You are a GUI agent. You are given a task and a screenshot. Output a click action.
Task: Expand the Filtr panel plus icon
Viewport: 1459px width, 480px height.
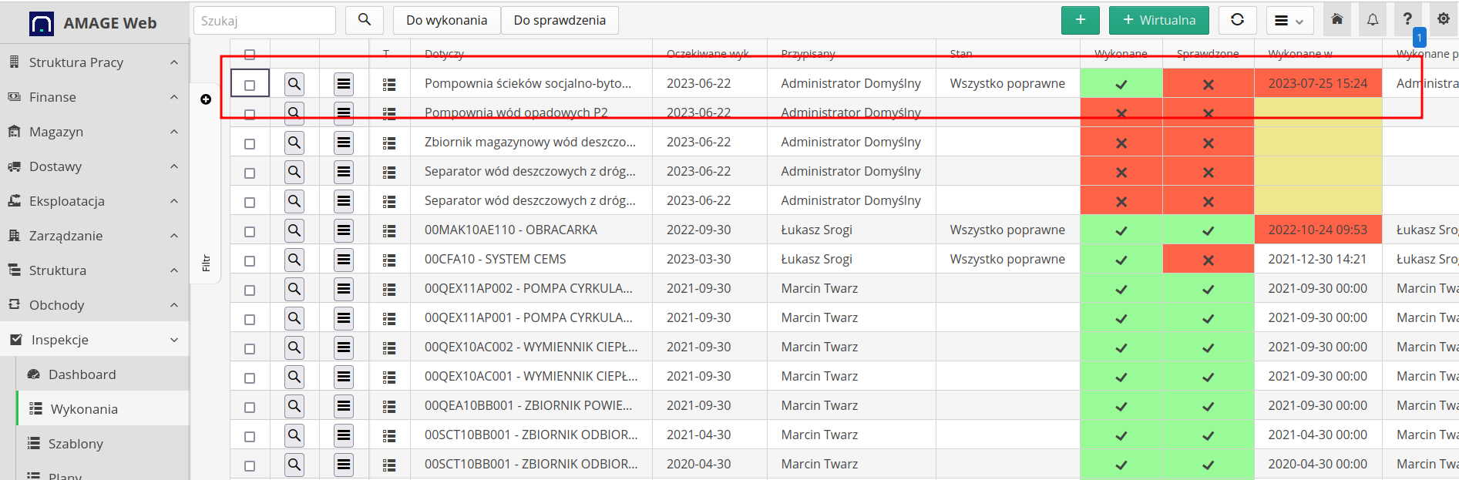tap(206, 99)
